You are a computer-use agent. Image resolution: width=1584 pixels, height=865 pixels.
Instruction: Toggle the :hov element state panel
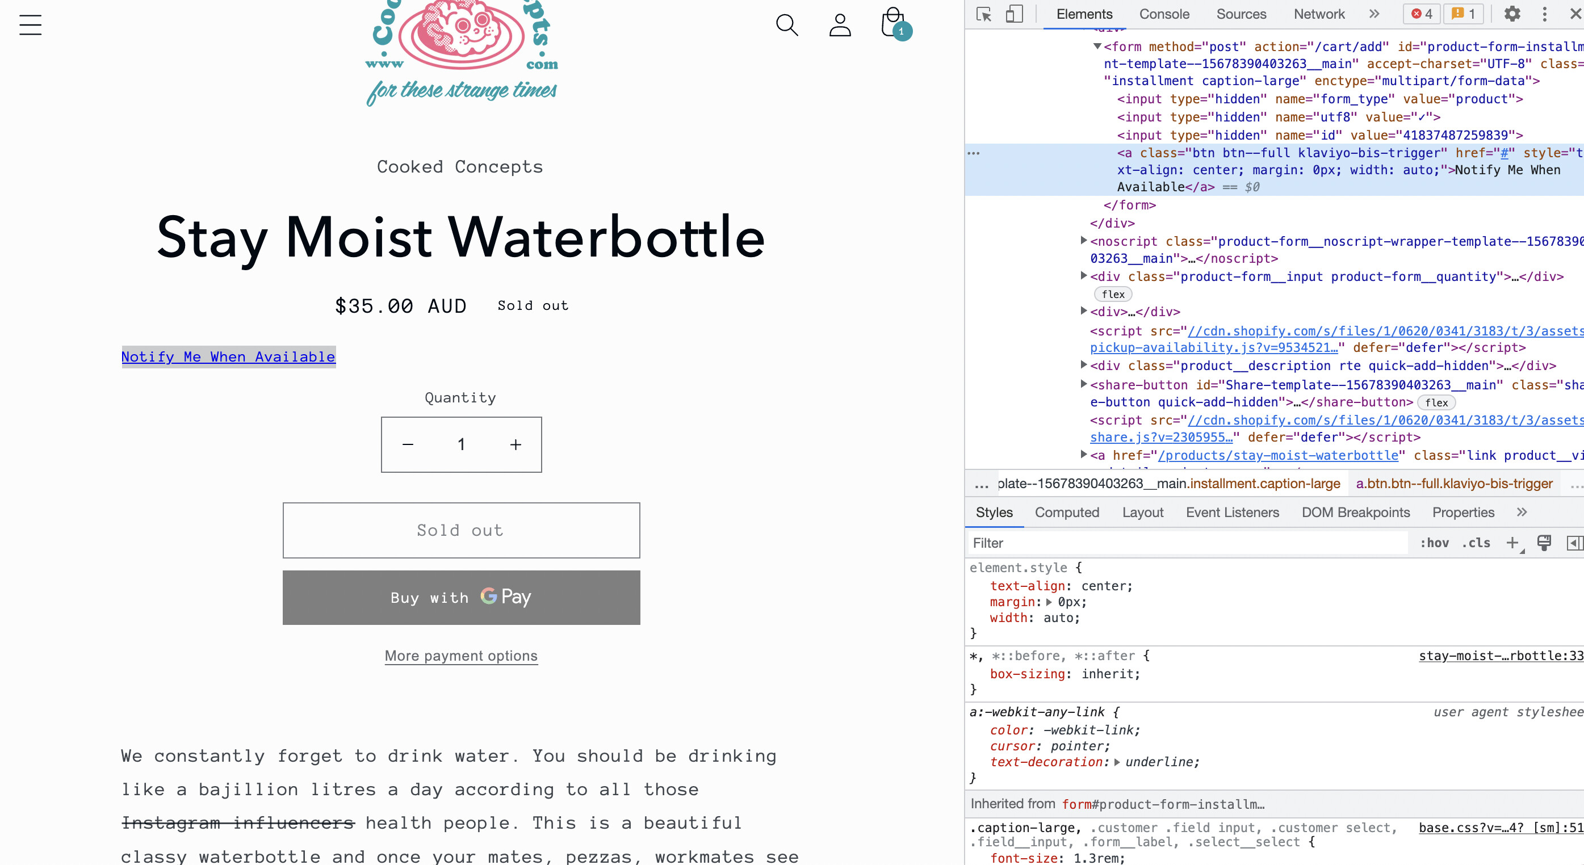1434,543
